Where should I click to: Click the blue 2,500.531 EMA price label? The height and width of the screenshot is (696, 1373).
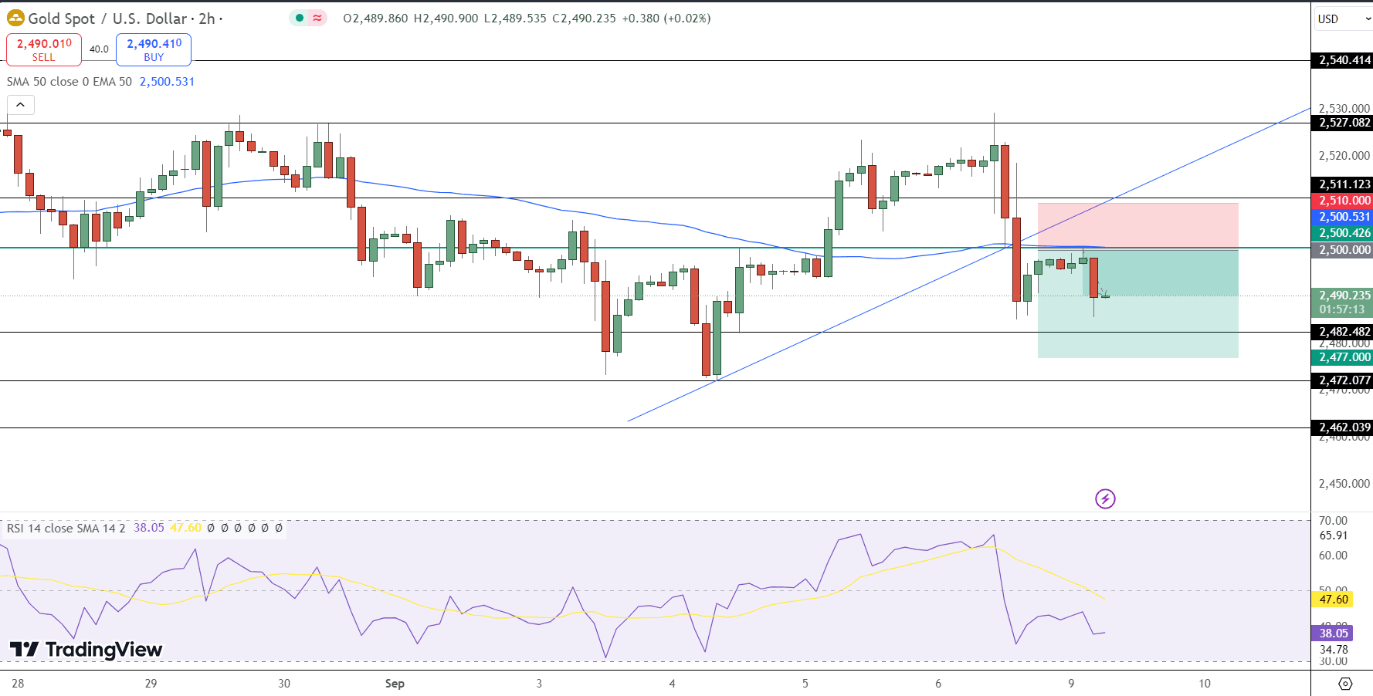[x=1342, y=217]
